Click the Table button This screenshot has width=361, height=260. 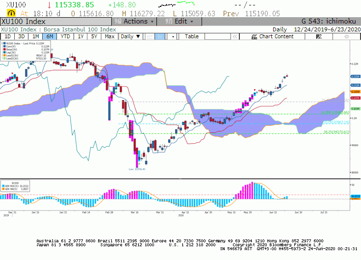click(192, 37)
